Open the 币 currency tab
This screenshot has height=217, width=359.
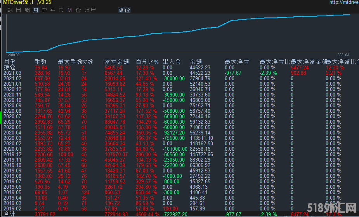coord(61,10)
